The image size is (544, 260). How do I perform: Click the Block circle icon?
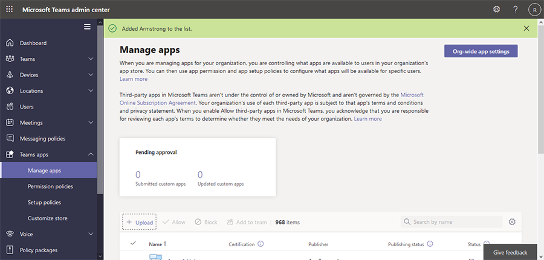tap(198, 222)
